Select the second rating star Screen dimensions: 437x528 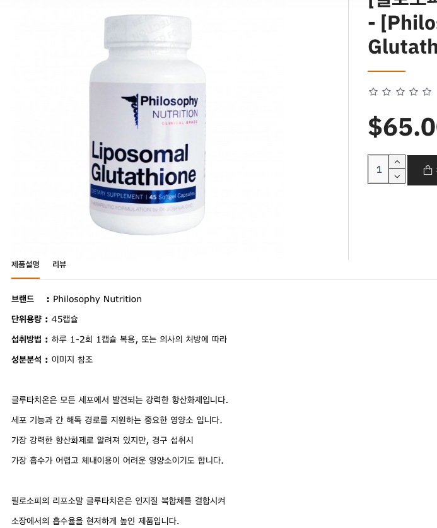pos(387,91)
